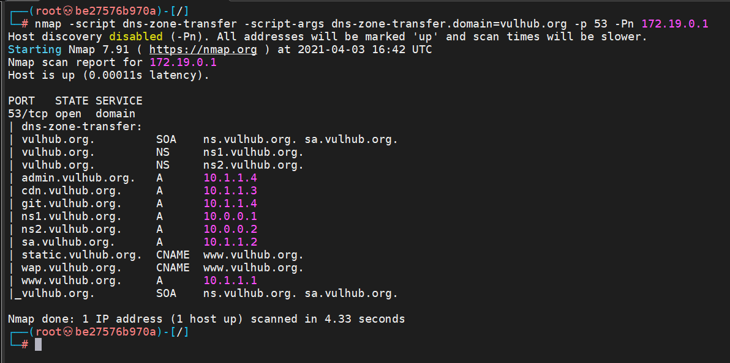Select the 10.0.0.1 address of ns1
730x363 pixels.
pos(230,216)
